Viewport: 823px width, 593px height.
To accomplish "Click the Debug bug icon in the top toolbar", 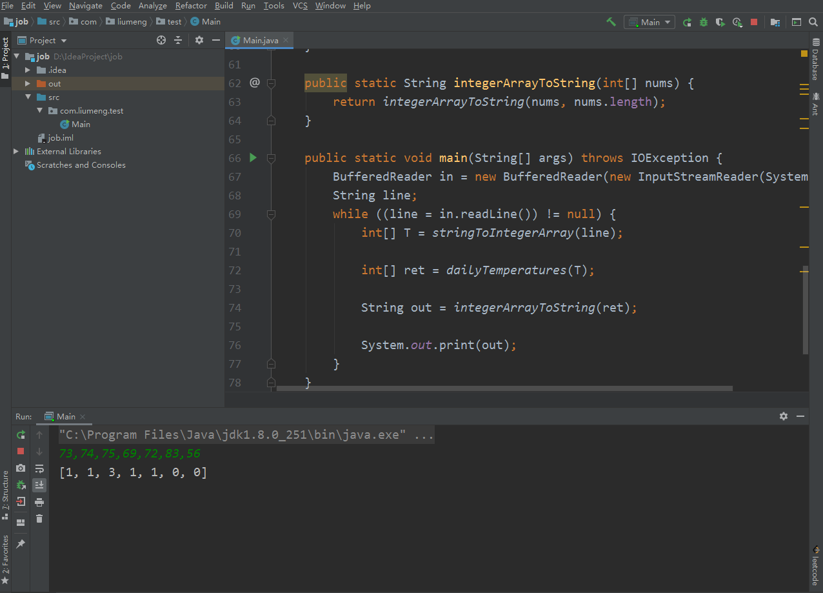I will [704, 22].
